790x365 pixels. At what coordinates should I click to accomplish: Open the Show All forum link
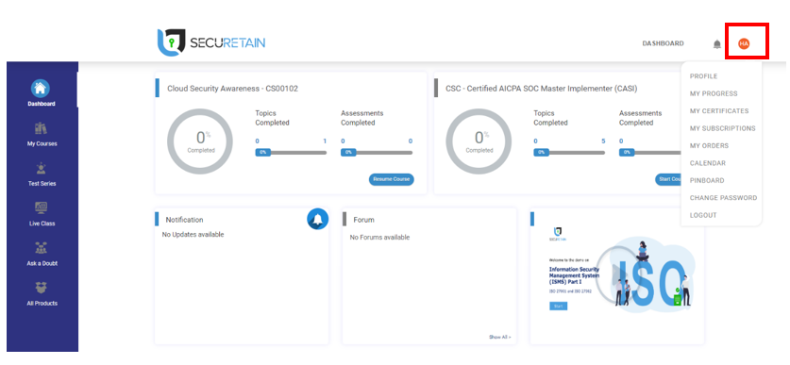[x=500, y=337]
